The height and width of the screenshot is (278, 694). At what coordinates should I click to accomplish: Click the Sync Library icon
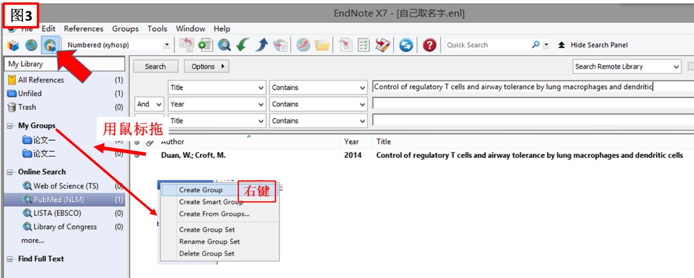[x=406, y=45]
